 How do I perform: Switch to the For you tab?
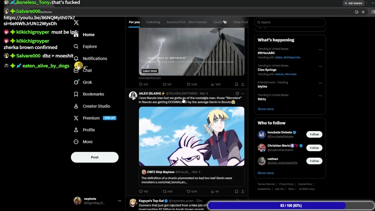coord(134,22)
